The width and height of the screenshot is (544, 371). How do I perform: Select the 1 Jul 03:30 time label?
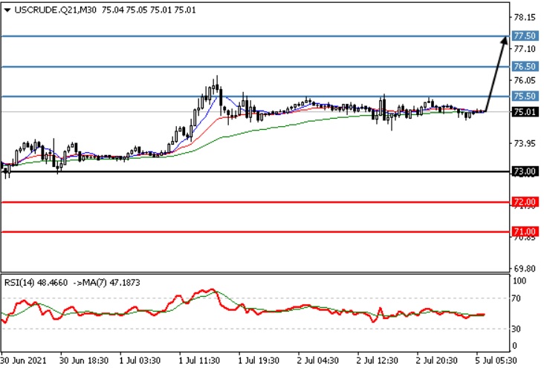point(140,361)
